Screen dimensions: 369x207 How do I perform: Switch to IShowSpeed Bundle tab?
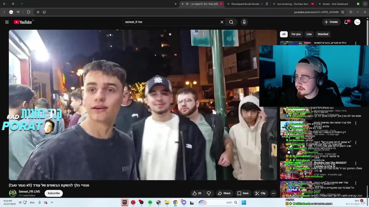[x=246, y=4]
